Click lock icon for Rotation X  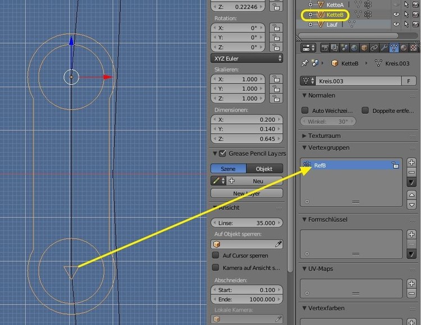tap(276, 28)
